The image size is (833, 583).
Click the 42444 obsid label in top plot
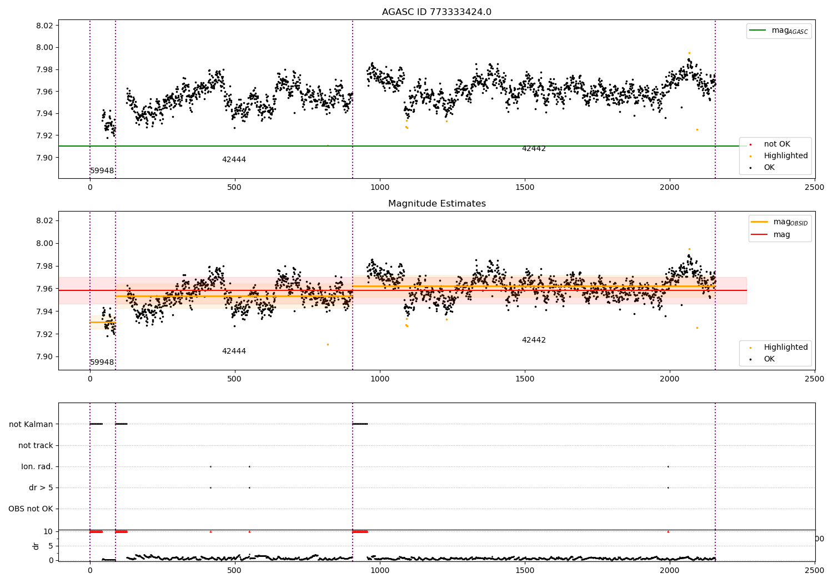coord(234,160)
